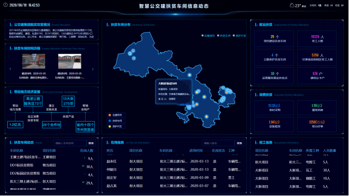Select the blue 扶贫车间 legend filter
Image resolution: width=349 pixels, height=196 pixels.
[116, 120]
